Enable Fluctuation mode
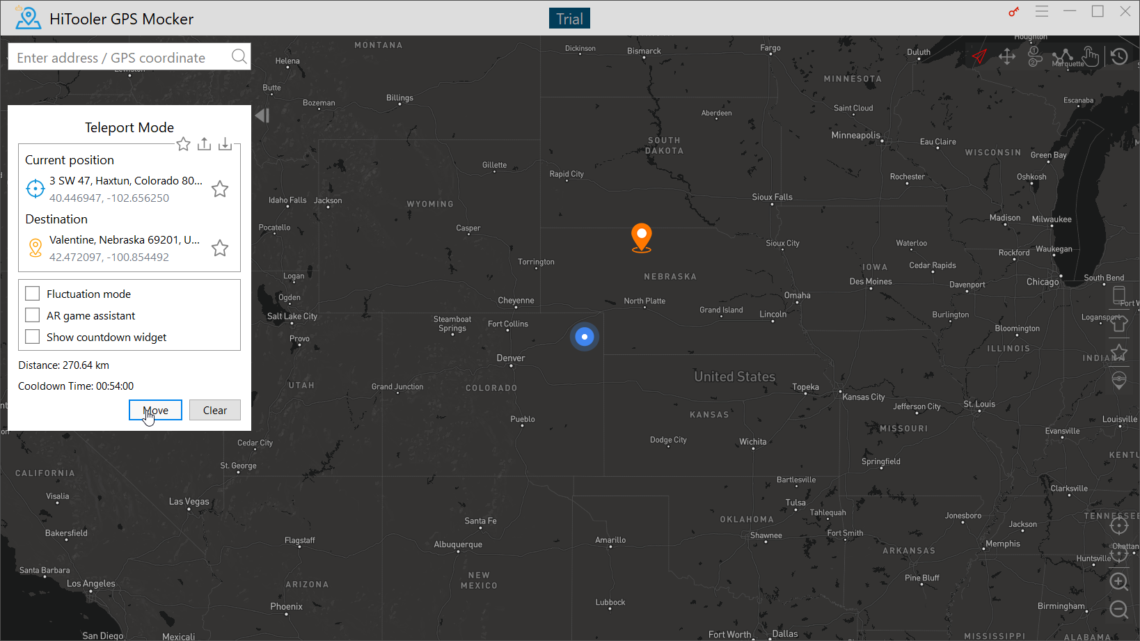 pyautogui.click(x=32, y=293)
